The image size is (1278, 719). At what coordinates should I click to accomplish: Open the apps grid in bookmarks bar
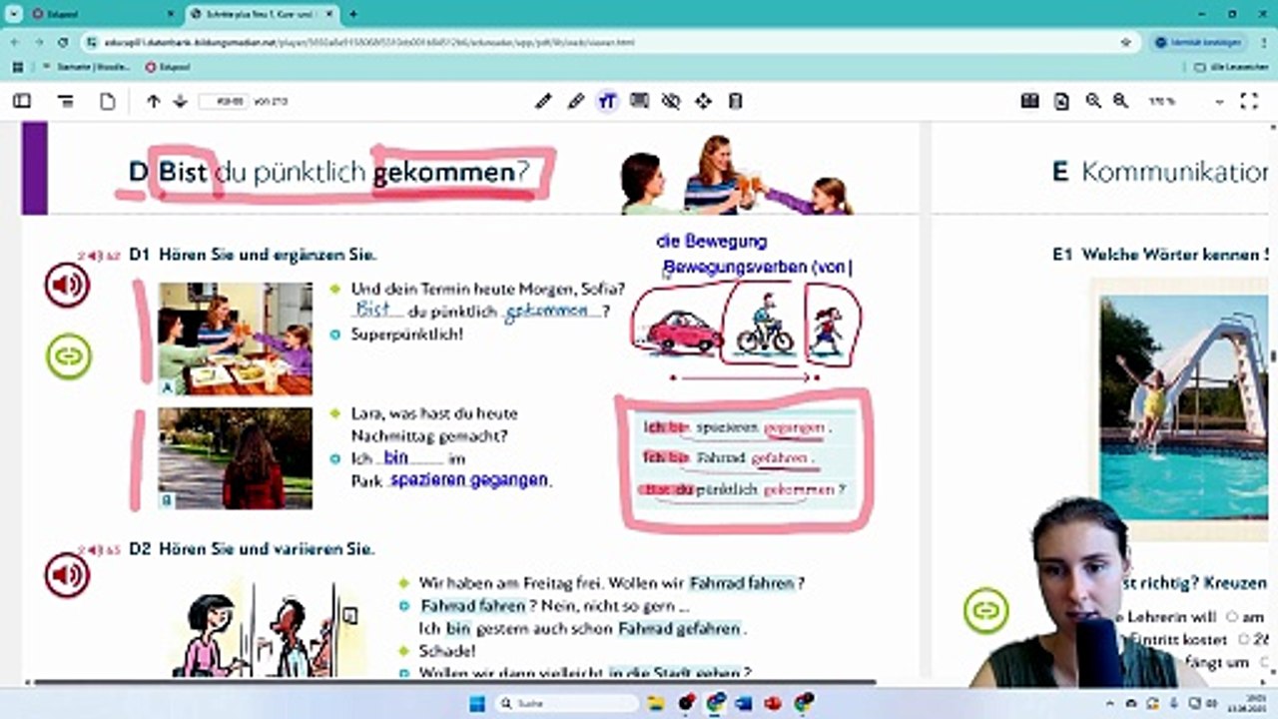click(x=17, y=67)
